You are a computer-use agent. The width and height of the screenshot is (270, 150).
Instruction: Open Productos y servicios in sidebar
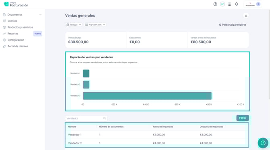(20, 27)
